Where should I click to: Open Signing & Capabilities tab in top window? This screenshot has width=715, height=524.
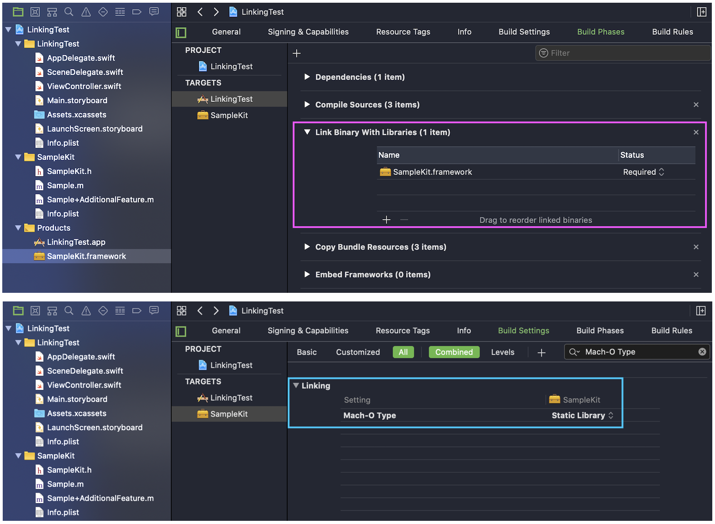click(308, 32)
